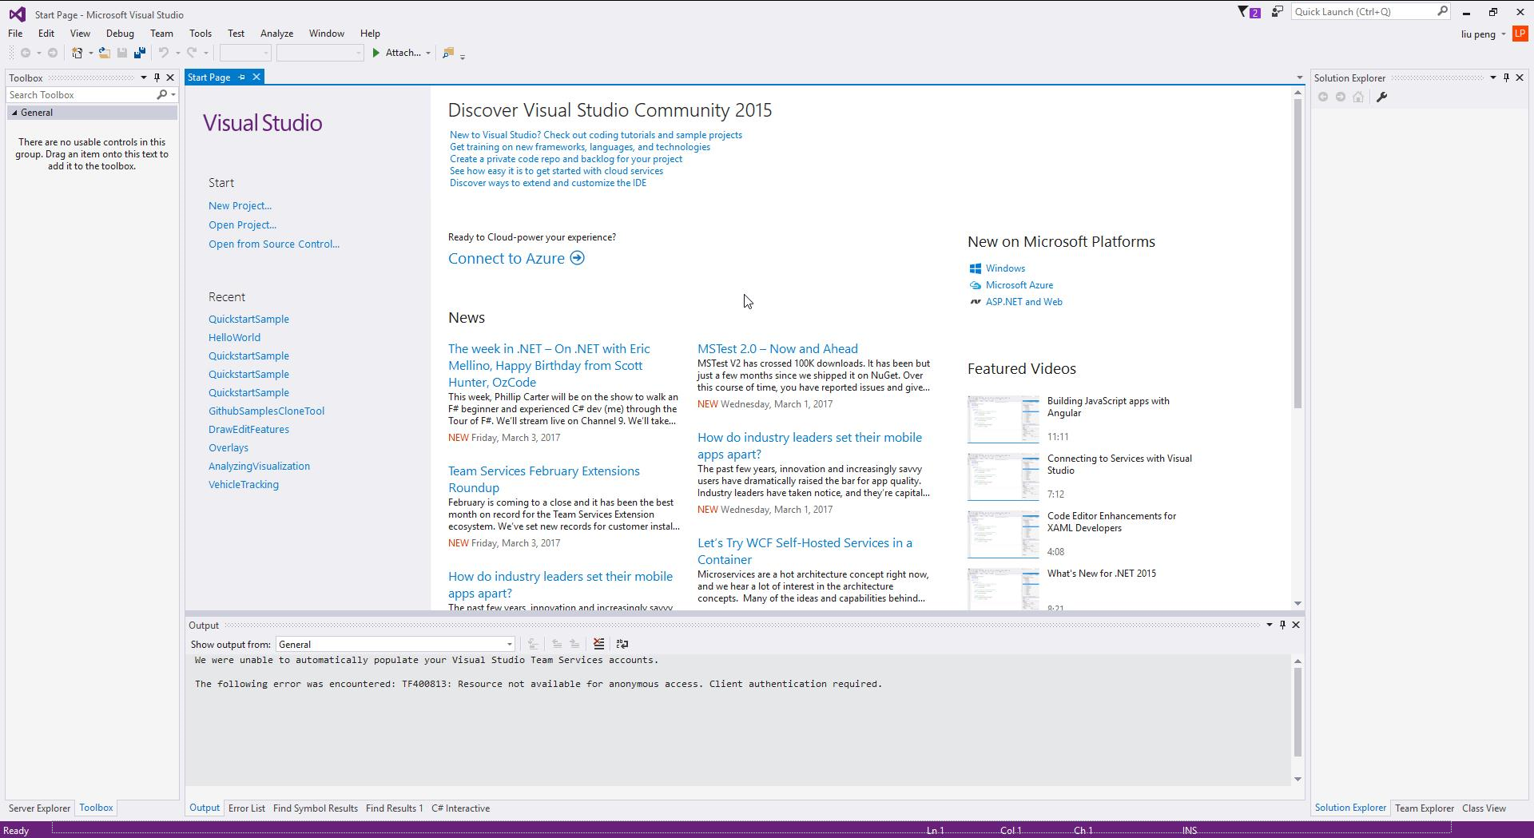Image resolution: width=1534 pixels, height=838 pixels.
Task: Click the Search Toolbox input field
Action: tap(80, 94)
